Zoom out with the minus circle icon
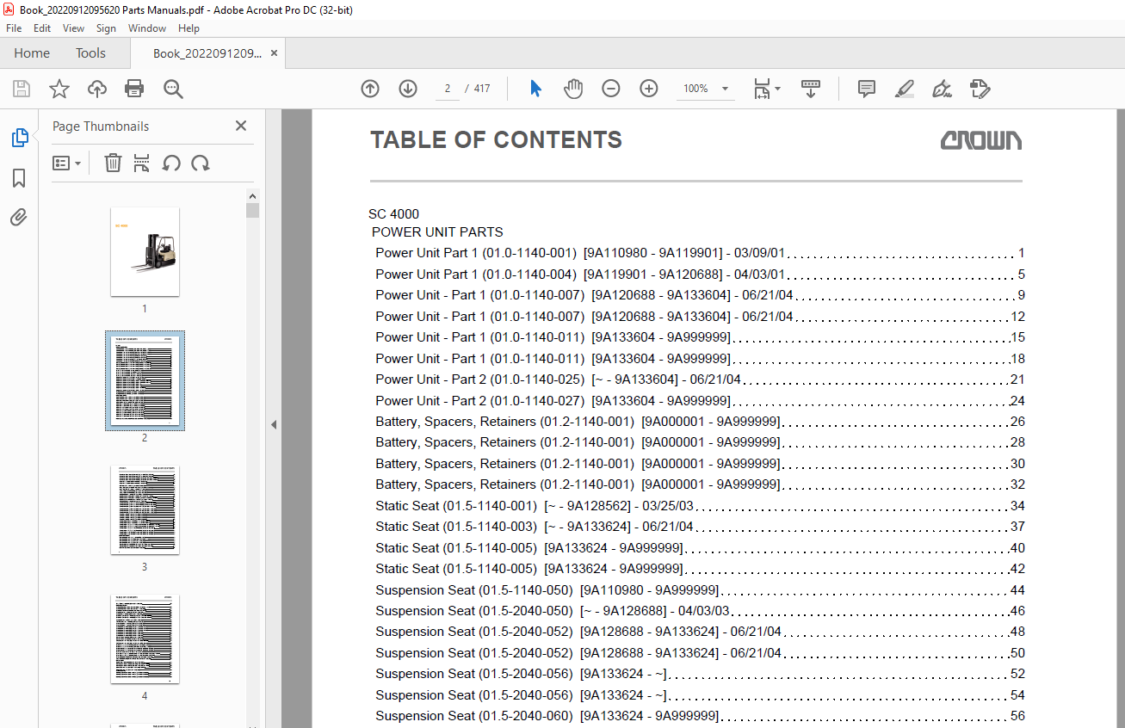This screenshot has height=728, width=1125. coord(611,89)
